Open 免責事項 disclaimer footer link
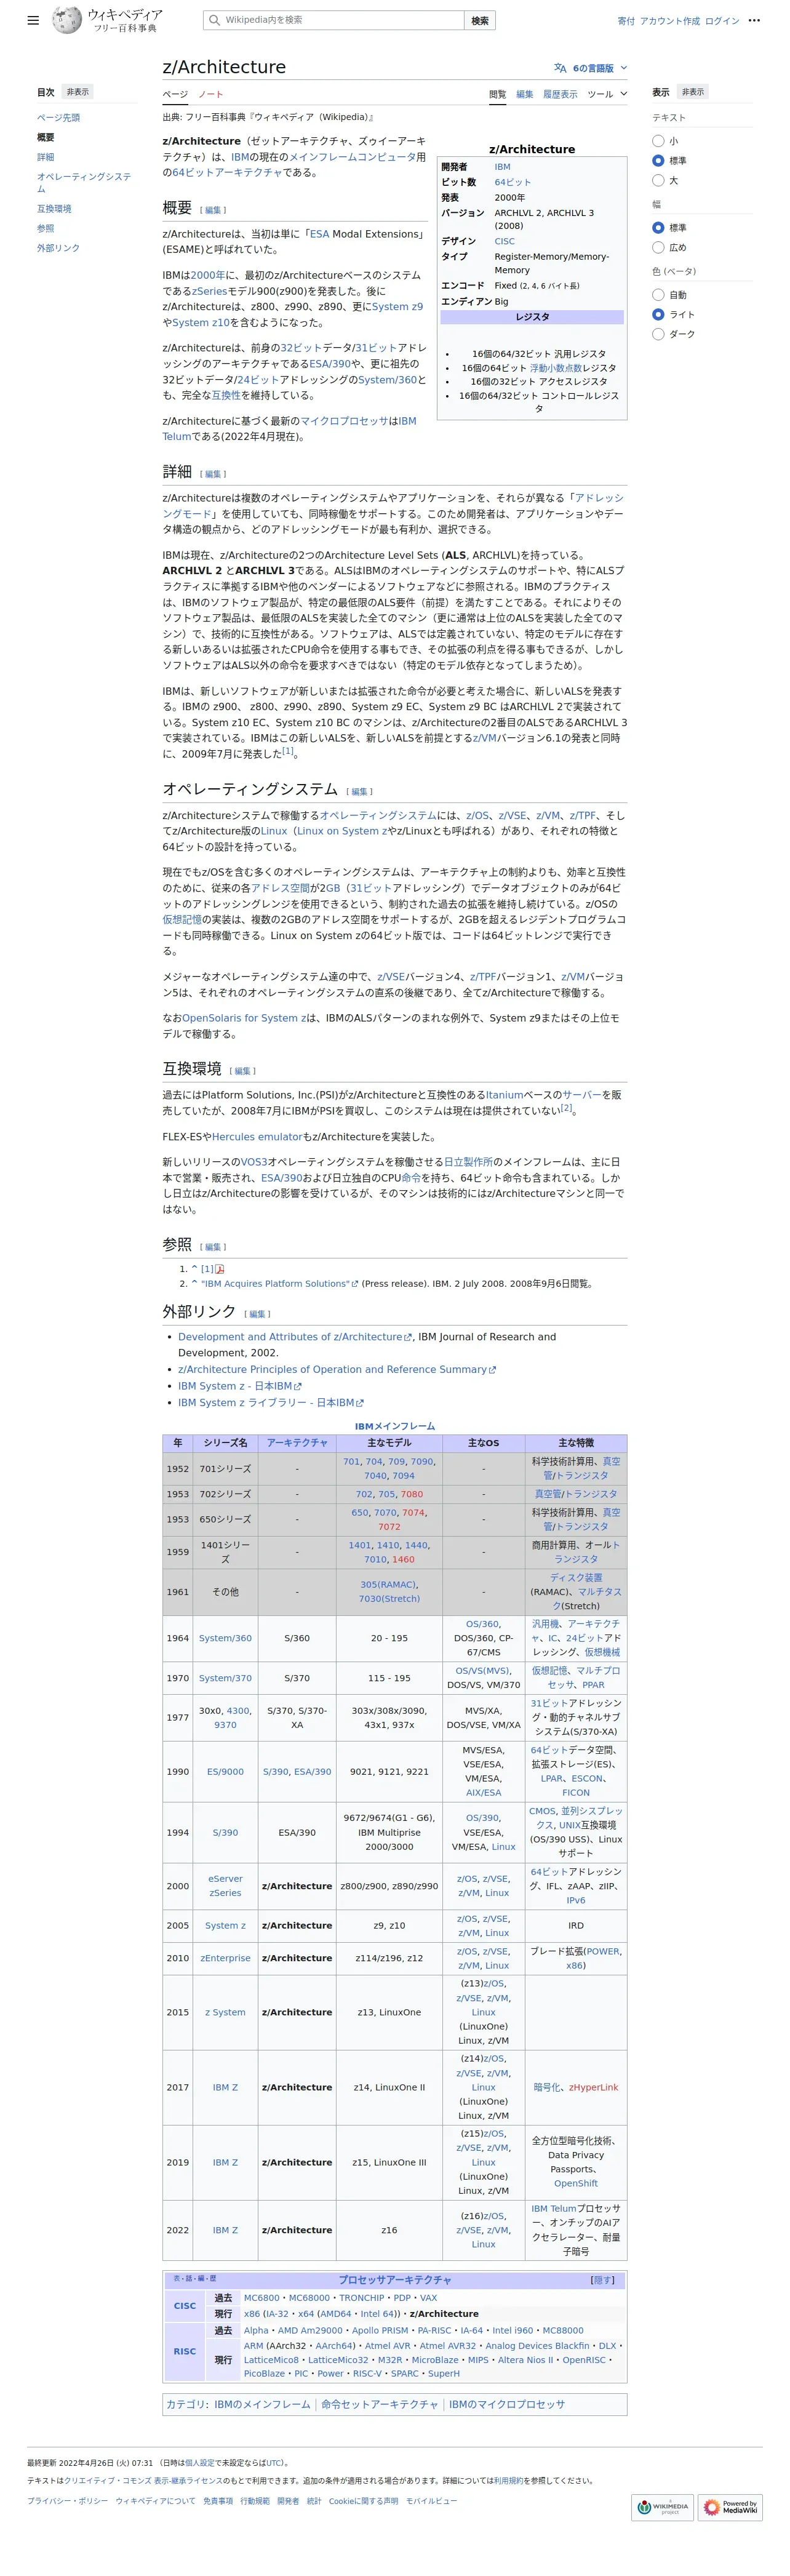 tap(217, 2501)
